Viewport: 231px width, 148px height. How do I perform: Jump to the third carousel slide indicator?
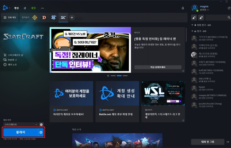125,76
